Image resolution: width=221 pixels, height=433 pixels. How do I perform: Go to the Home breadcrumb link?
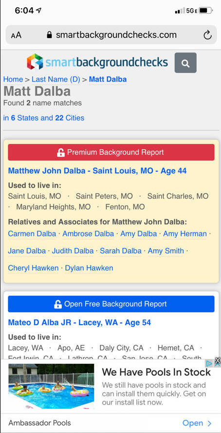pos(13,79)
